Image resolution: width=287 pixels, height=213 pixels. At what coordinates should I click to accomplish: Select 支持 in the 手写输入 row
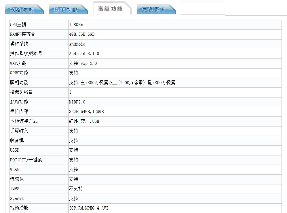coord(74,131)
